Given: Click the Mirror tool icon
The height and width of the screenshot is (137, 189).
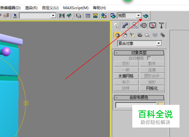Looking at the screenshot, I should pyautogui.click(x=62, y=16).
